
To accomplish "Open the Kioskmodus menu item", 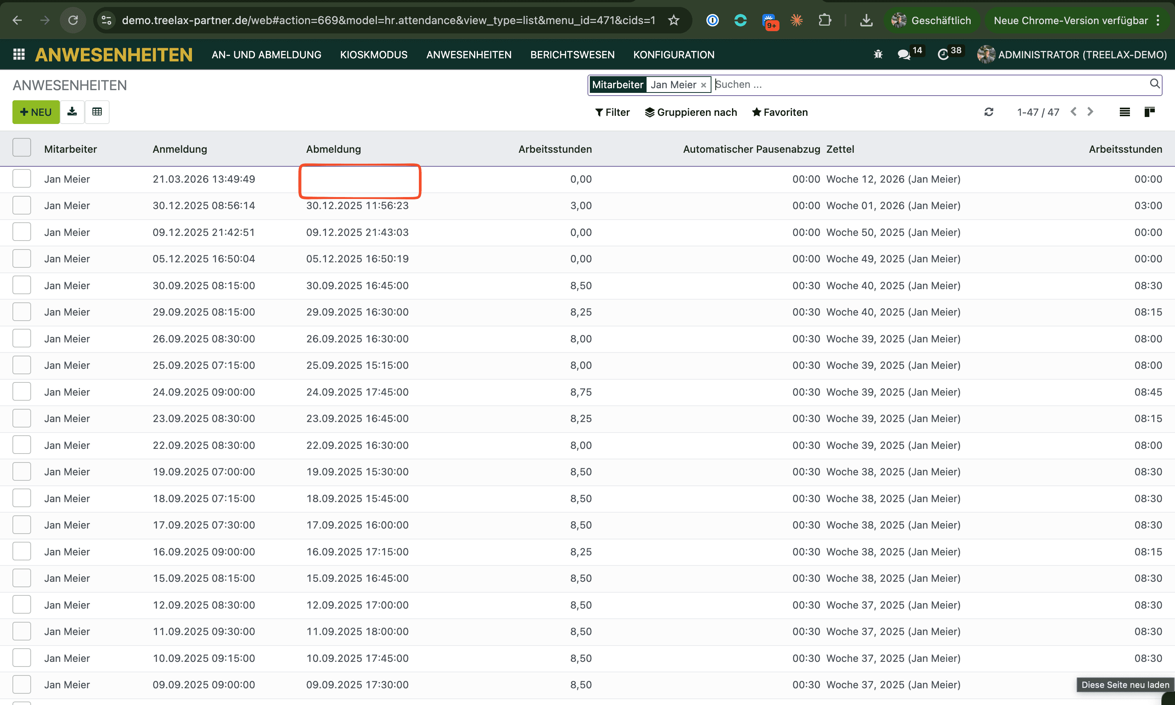I will [374, 55].
